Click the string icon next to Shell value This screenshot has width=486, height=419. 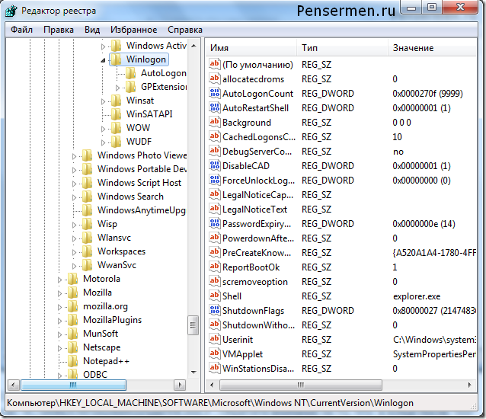215,296
